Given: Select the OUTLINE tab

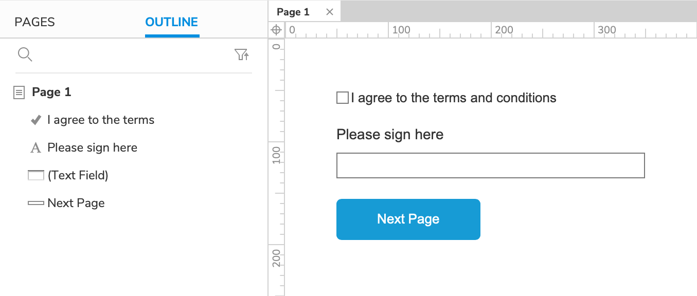Looking at the screenshot, I should [172, 22].
